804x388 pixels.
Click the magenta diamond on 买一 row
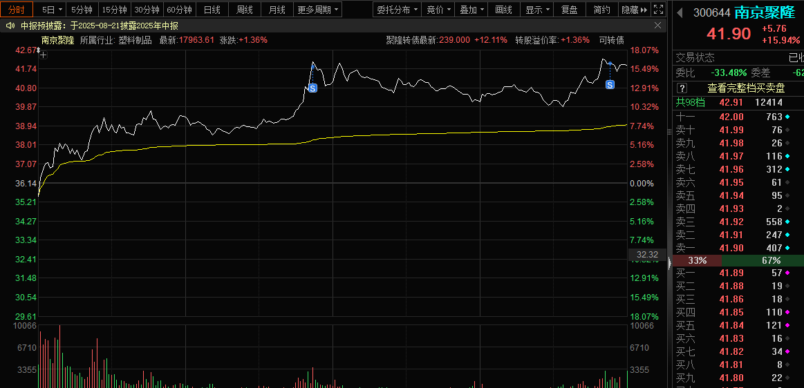click(x=787, y=273)
